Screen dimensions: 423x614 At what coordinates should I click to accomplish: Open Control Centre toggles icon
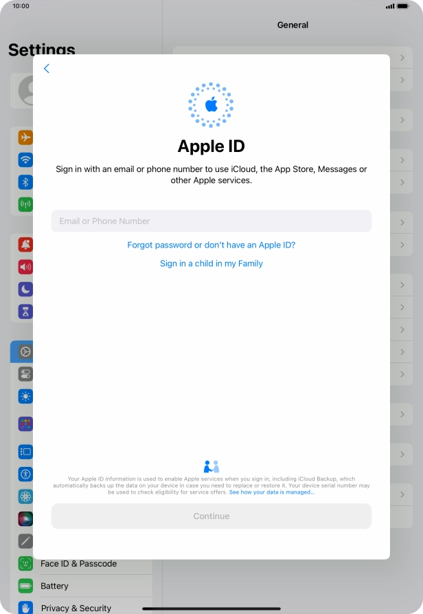pyautogui.click(x=25, y=374)
